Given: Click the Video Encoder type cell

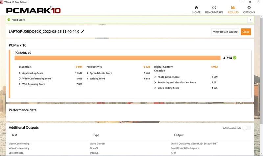Looking at the screenshot, I should (x=97, y=143).
